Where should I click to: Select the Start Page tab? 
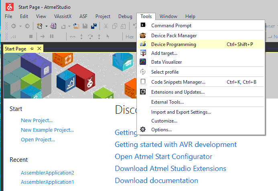pos(16,49)
